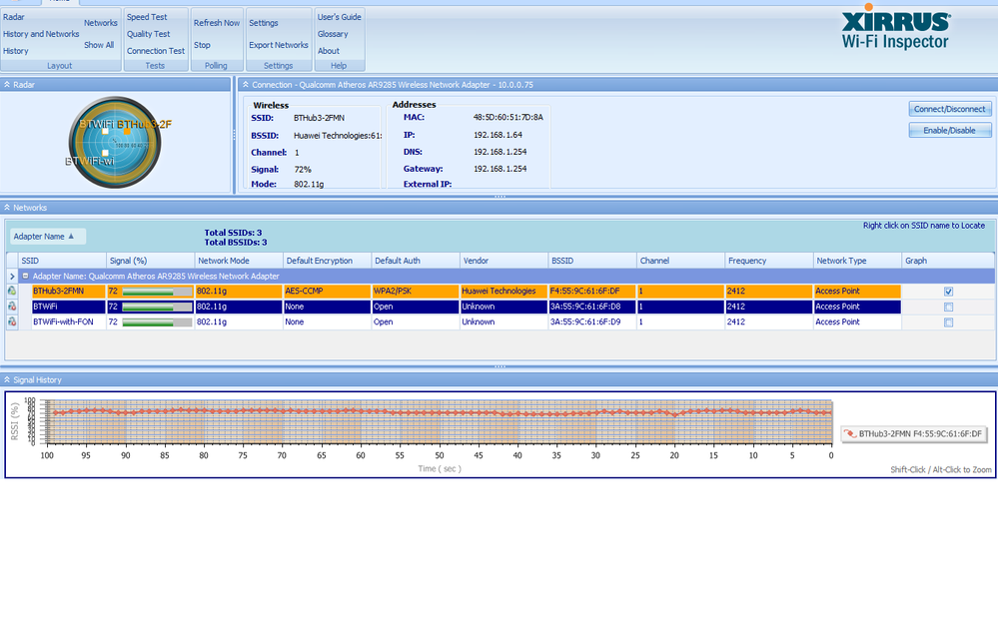Viewport: 998px width, 639px height.
Task: Sort by Frequency column header
Action: (769, 261)
